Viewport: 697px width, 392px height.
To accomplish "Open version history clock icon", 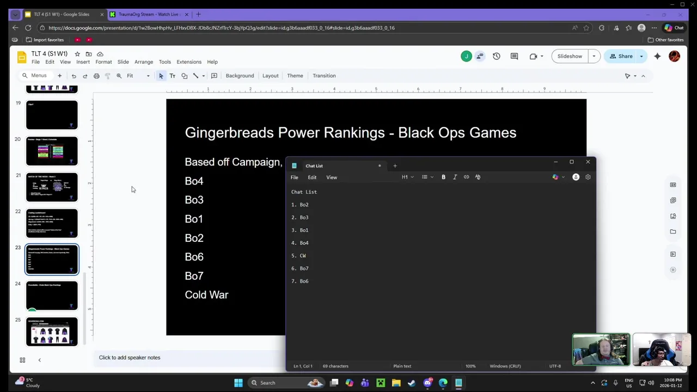I will (x=497, y=56).
